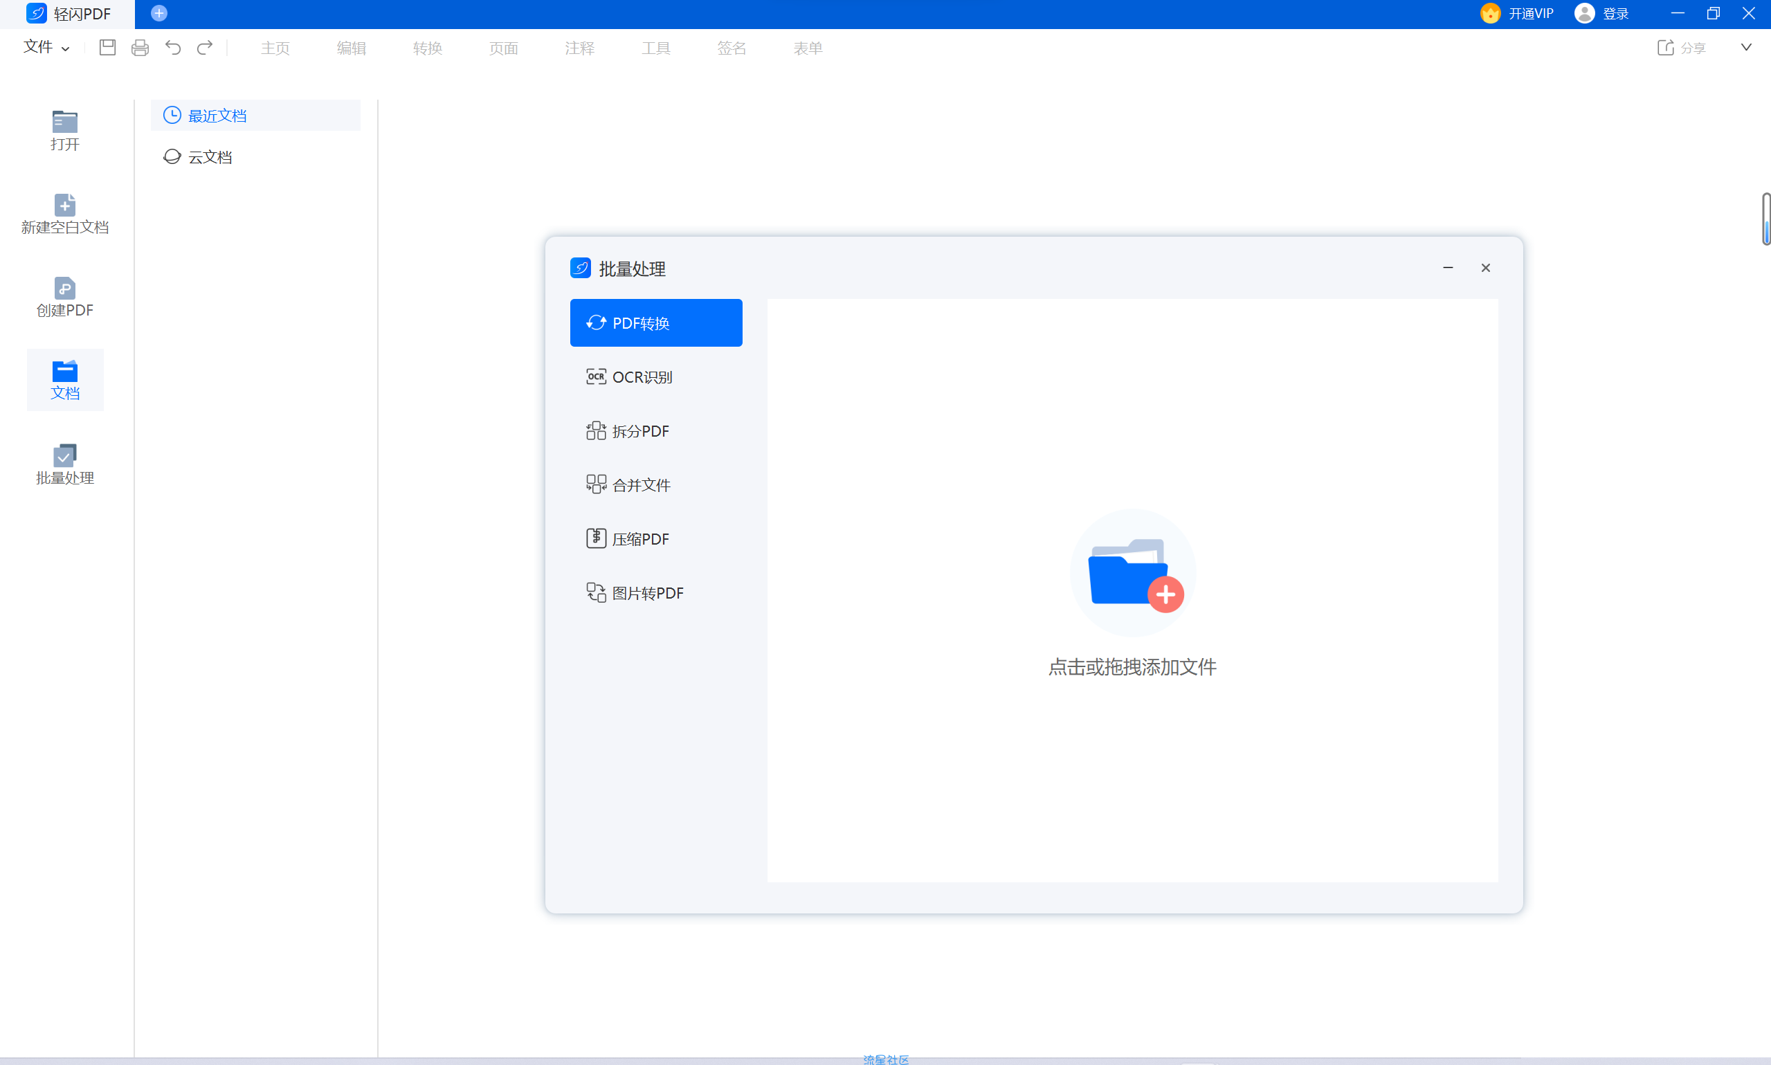Click the Print icon in the toolbar
Image resolution: width=1771 pixels, height=1065 pixels.
140,48
